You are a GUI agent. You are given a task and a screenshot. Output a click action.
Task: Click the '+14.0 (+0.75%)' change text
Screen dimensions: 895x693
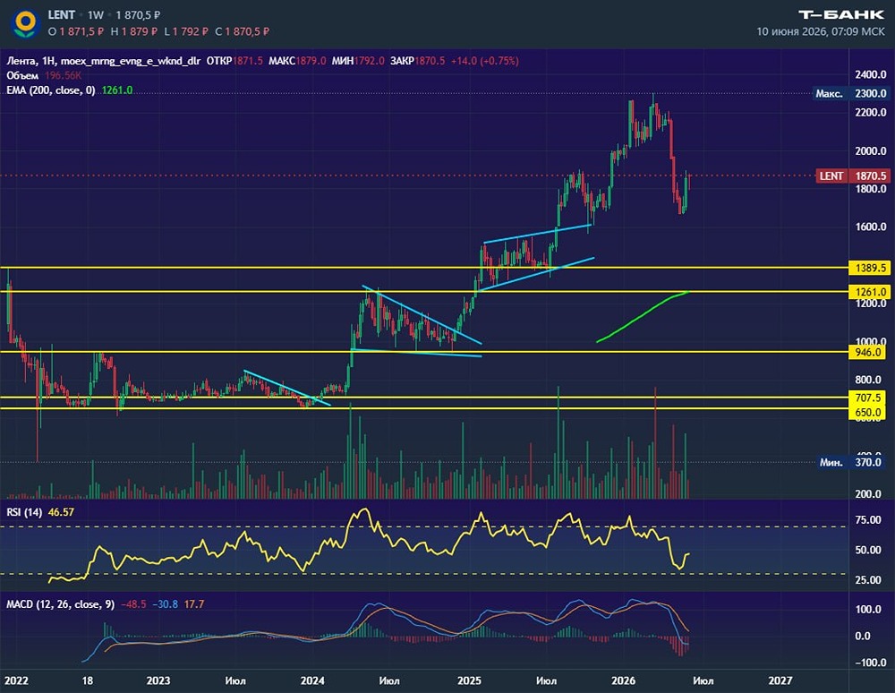click(484, 61)
